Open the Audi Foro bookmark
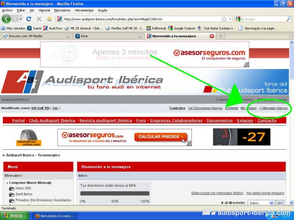Screen dimensions: 294x220 tap(53, 28)
